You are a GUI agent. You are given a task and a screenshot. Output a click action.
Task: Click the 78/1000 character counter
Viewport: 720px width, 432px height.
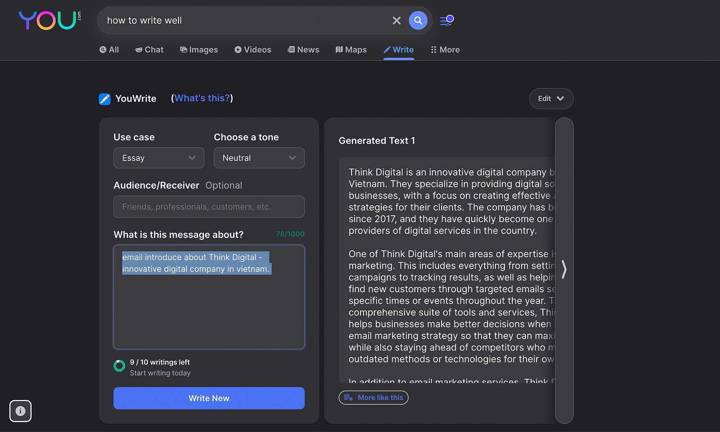pyautogui.click(x=290, y=234)
